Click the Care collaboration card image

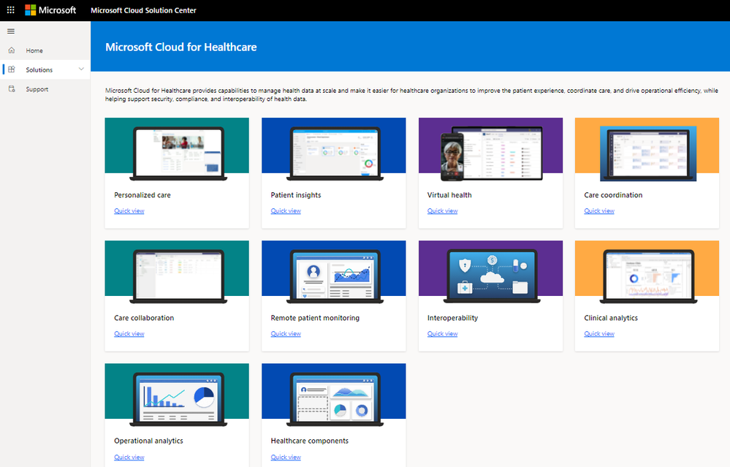(177, 273)
